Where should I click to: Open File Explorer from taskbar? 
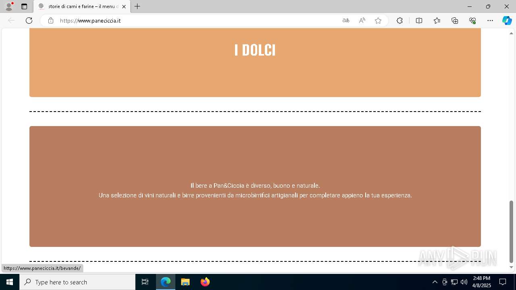coord(185,282)
